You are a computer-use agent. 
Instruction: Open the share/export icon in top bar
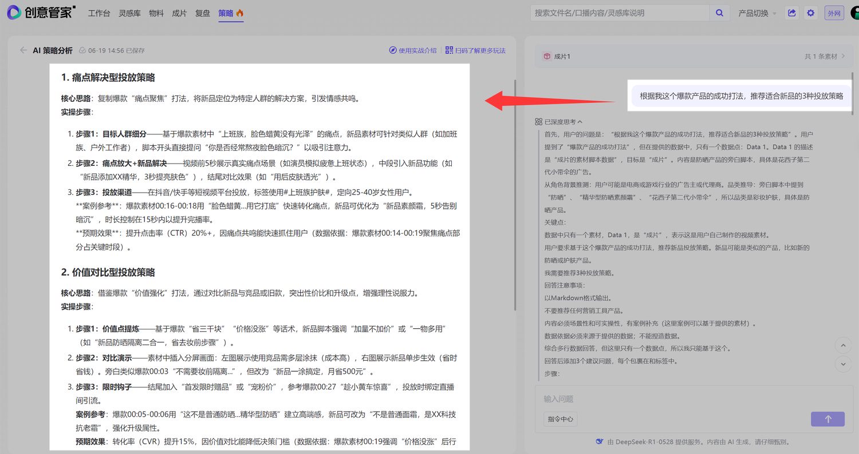click(x=792, y=13)
